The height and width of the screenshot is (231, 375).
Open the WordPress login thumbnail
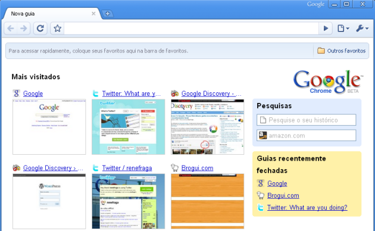[49, 201]
